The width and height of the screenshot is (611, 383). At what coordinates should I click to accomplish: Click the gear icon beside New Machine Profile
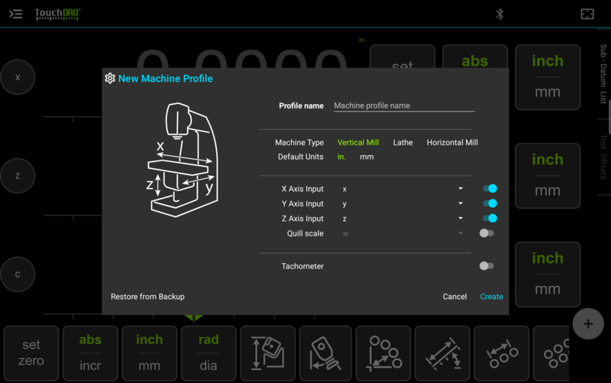(x=110, y=79)
